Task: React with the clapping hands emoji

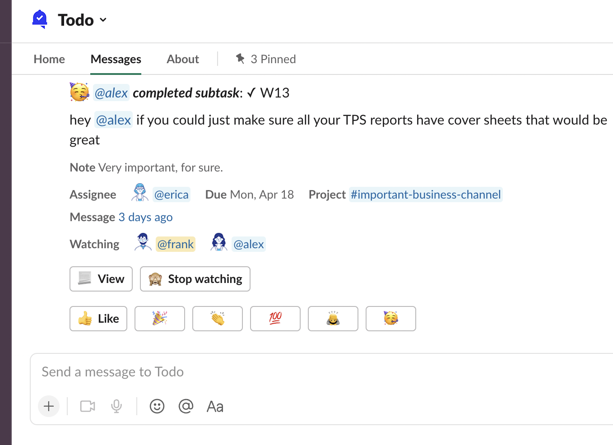Action: tap(218, 319)
